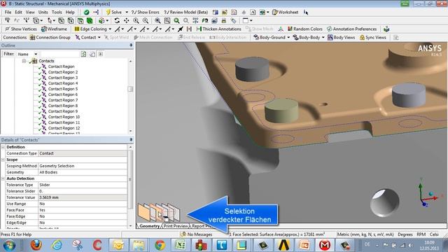Click the refresh search icon in Outline filter

tap(83, 54)
